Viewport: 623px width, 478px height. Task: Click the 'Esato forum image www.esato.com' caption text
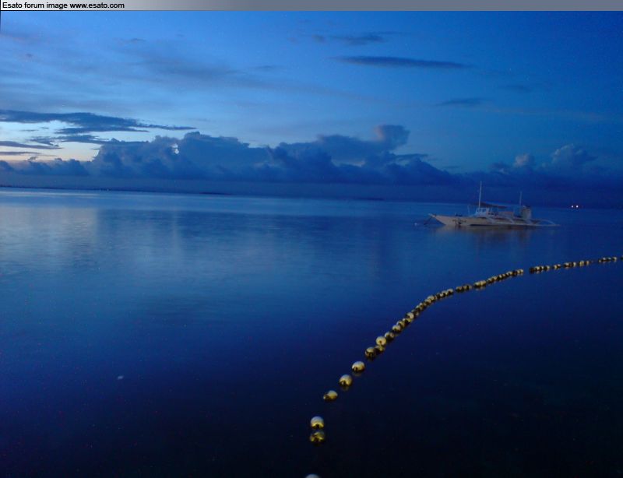63,5
